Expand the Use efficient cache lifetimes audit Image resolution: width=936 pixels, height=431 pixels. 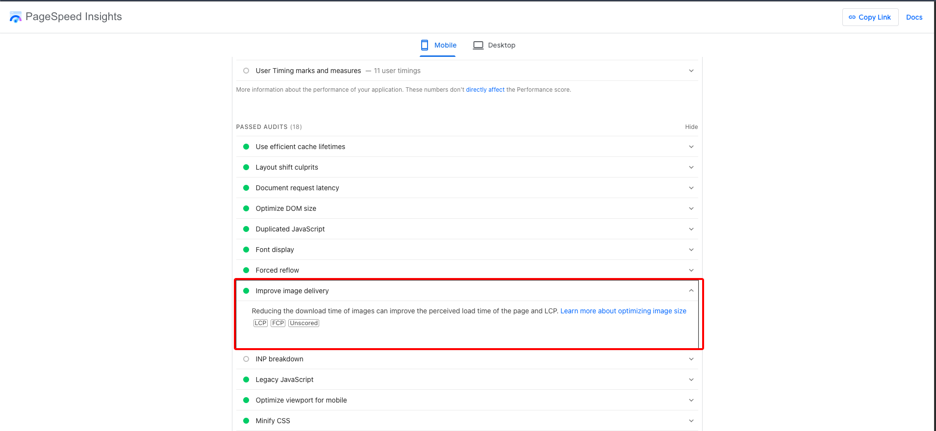691,147
